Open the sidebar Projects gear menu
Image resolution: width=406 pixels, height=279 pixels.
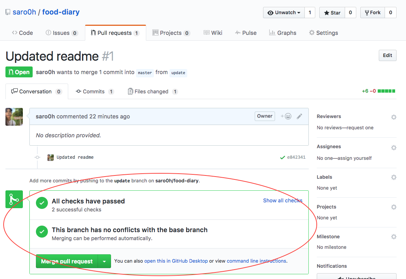394,207
